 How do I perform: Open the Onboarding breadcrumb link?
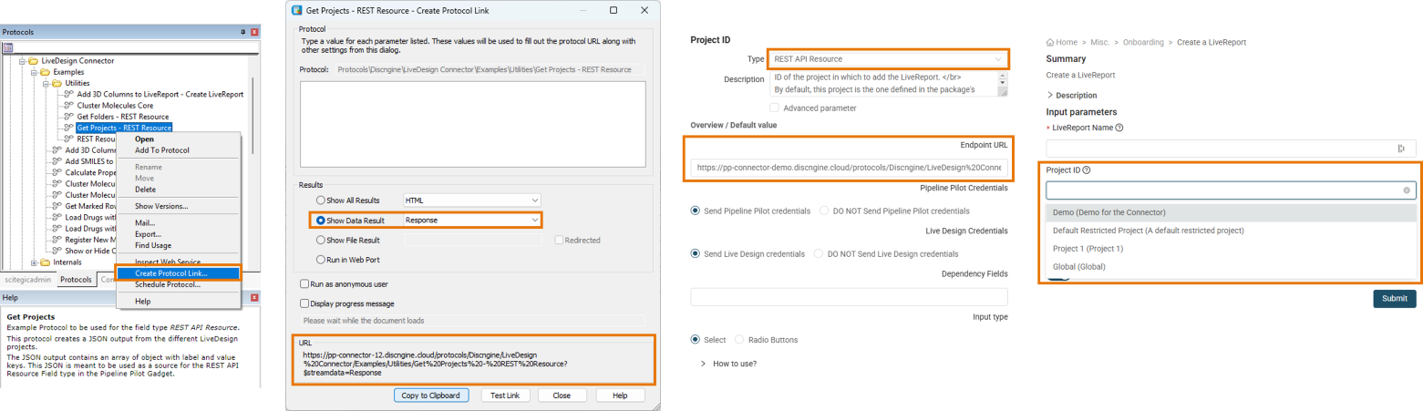pos(1144,42)
